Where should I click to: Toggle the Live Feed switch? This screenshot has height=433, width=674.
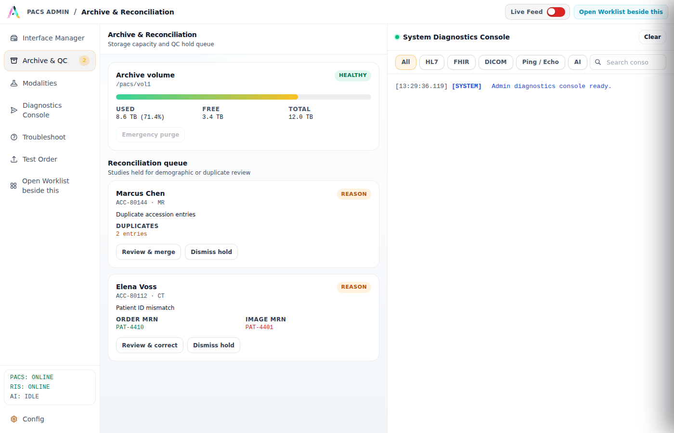(x=556, y=12)
